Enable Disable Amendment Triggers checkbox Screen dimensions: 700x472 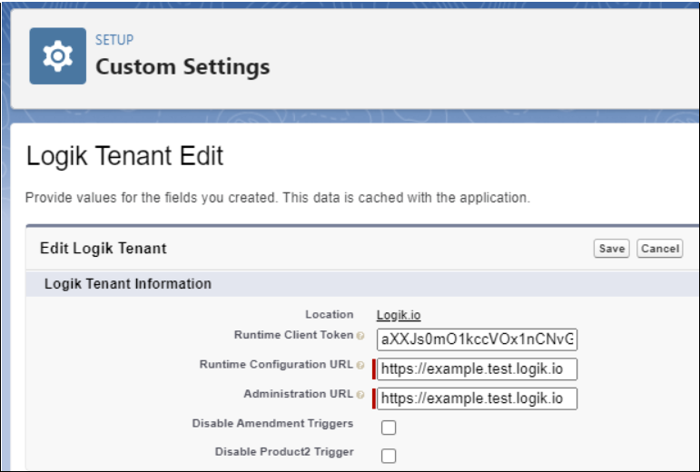(389, 427)
